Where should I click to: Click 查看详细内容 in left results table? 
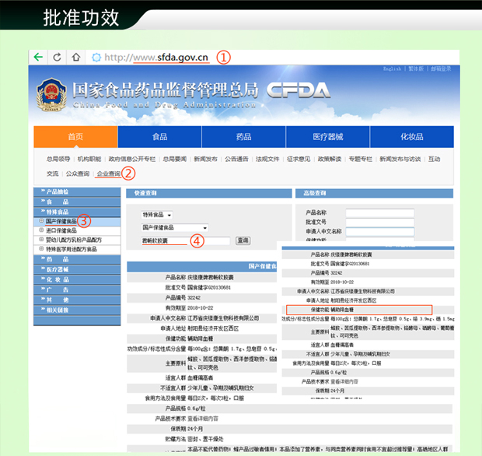pyautogui.click(x=203, y=419)
